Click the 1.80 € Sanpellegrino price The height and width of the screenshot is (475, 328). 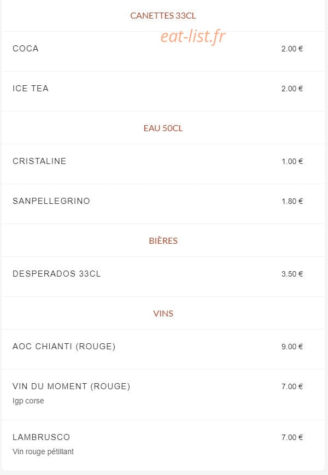pyautogui.click(x=292, y=201)
